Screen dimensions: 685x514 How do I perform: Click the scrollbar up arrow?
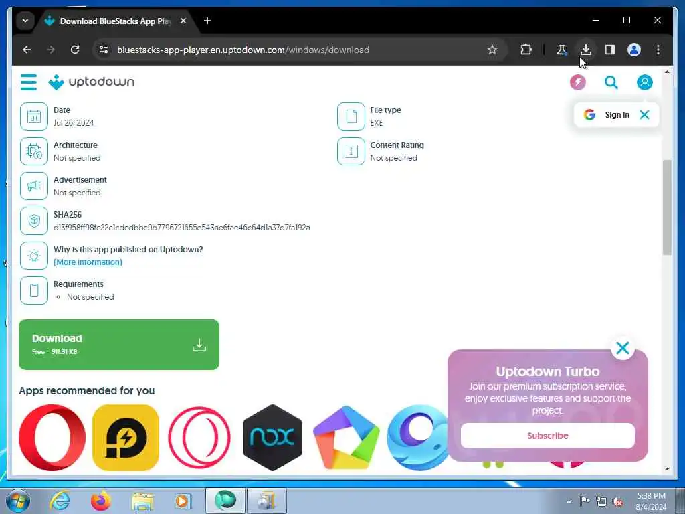tap(667, 72)
